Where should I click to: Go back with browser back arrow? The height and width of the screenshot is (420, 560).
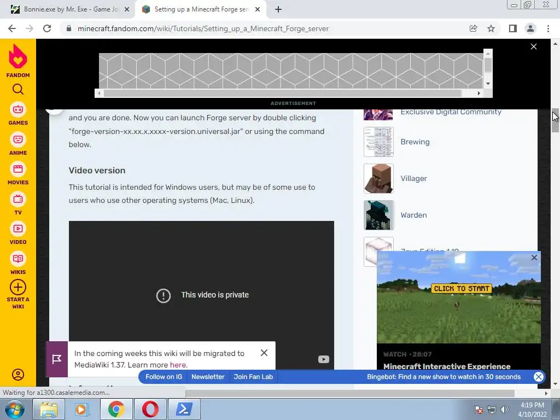point(12,28)
